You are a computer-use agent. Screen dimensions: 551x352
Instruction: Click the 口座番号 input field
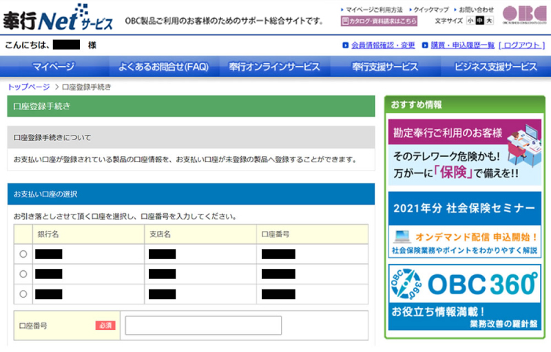[x=203, y=325]
